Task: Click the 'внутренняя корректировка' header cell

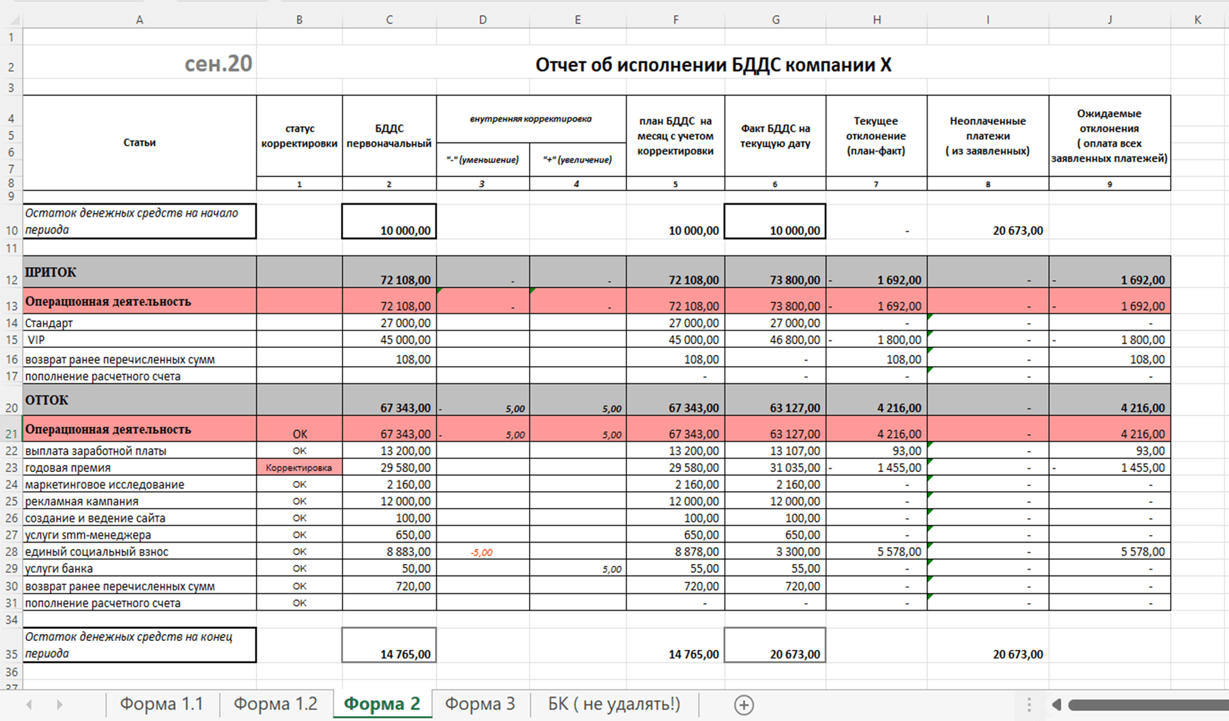Action: point(531,119)
